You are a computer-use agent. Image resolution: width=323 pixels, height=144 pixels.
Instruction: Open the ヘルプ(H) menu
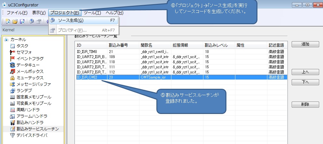point(114,13)
